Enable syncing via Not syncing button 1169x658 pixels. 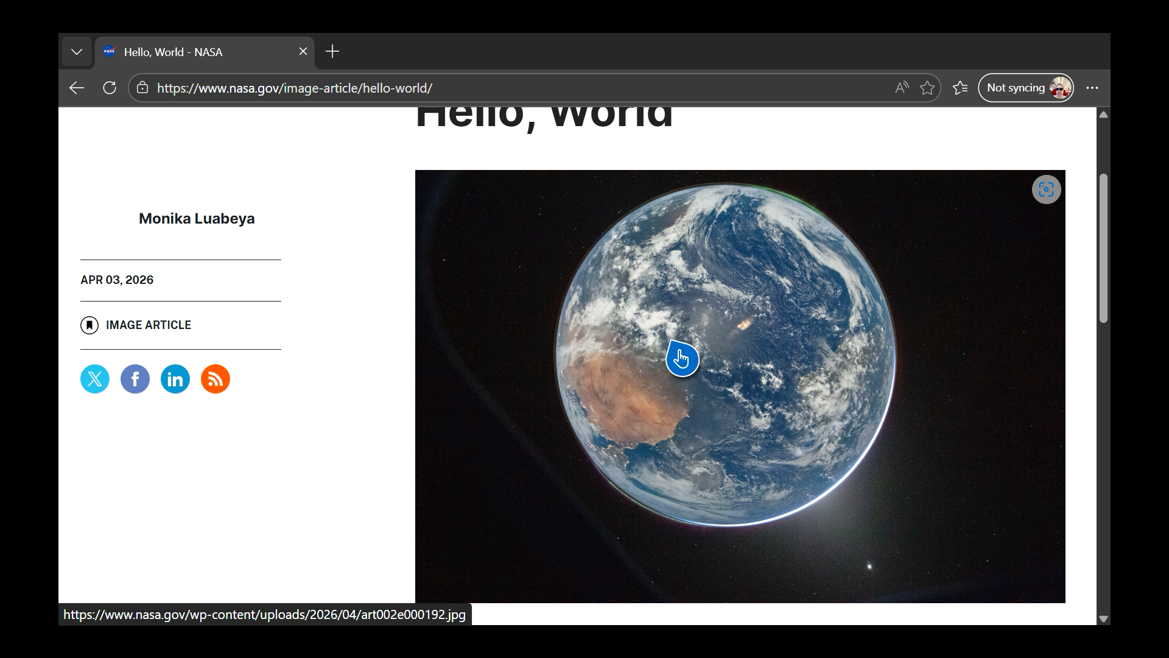point(1025,88)
